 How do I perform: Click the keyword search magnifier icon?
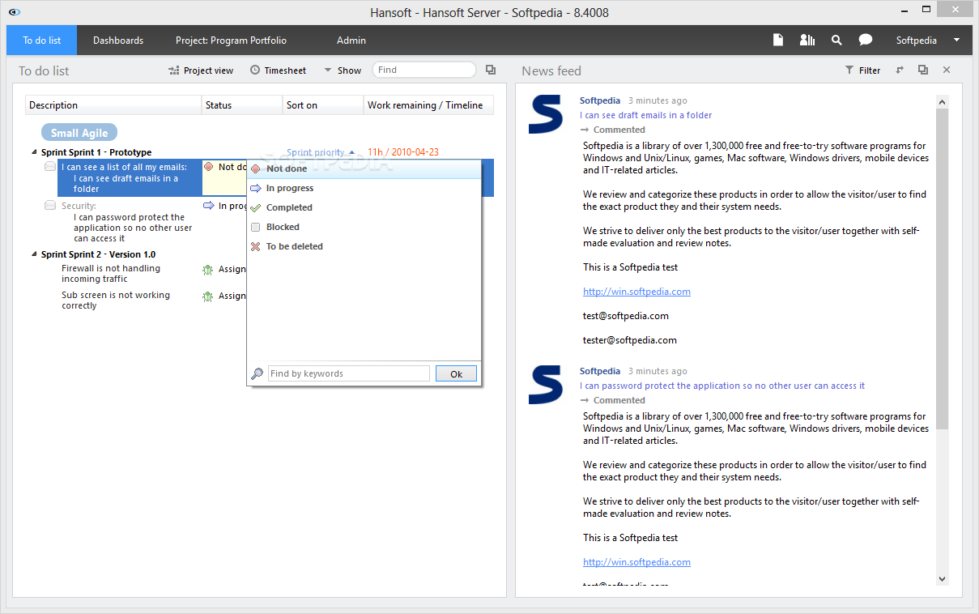258,373
